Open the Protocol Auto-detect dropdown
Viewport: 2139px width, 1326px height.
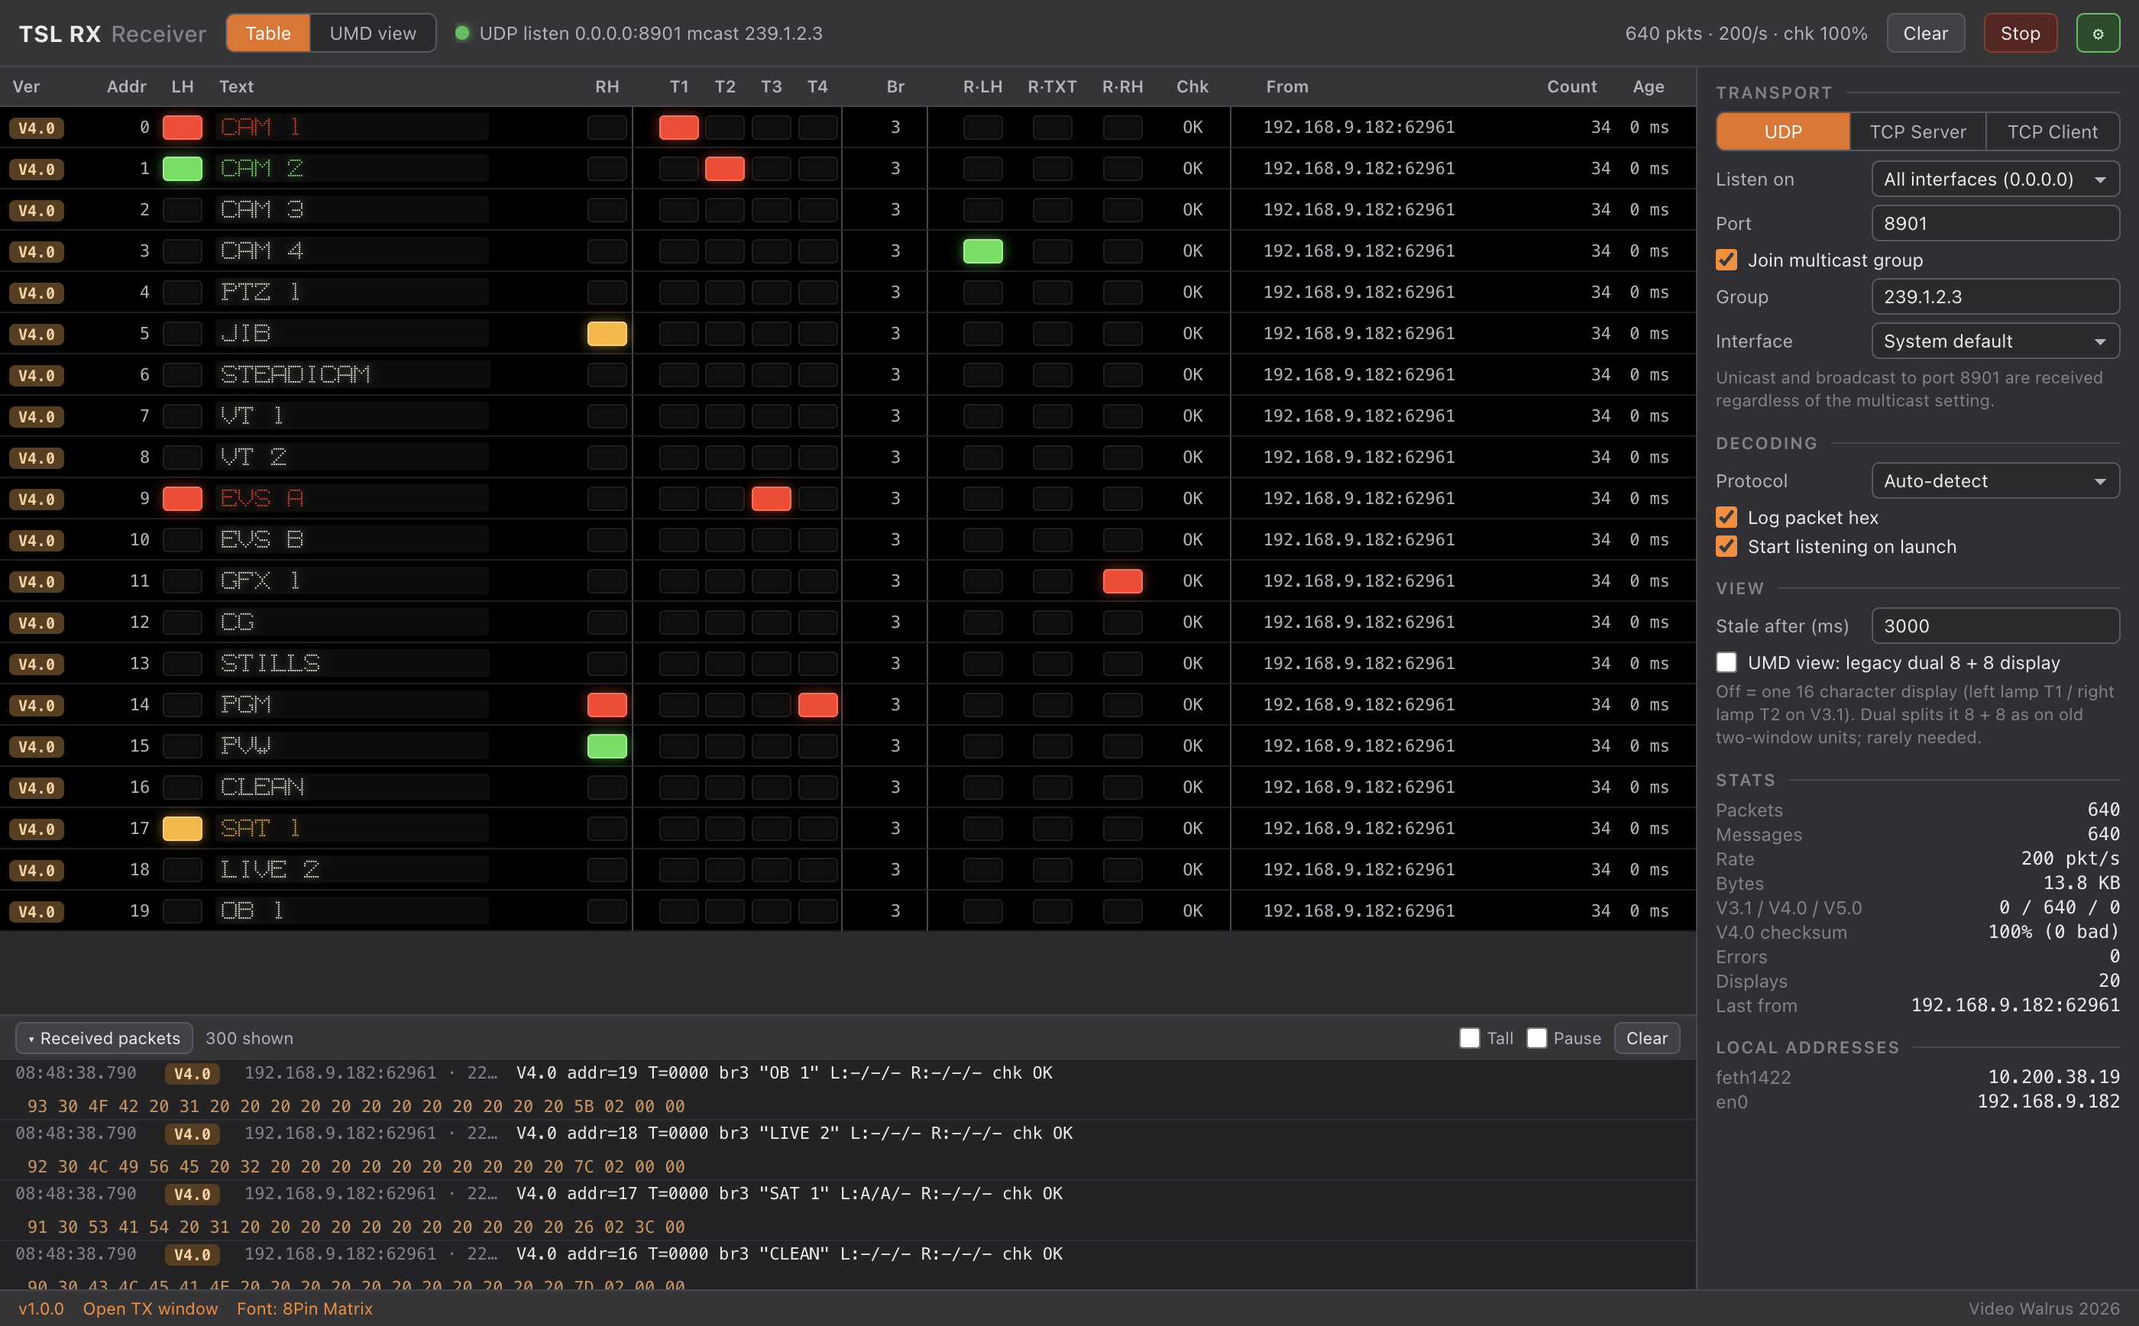(x=1995, y=480)
